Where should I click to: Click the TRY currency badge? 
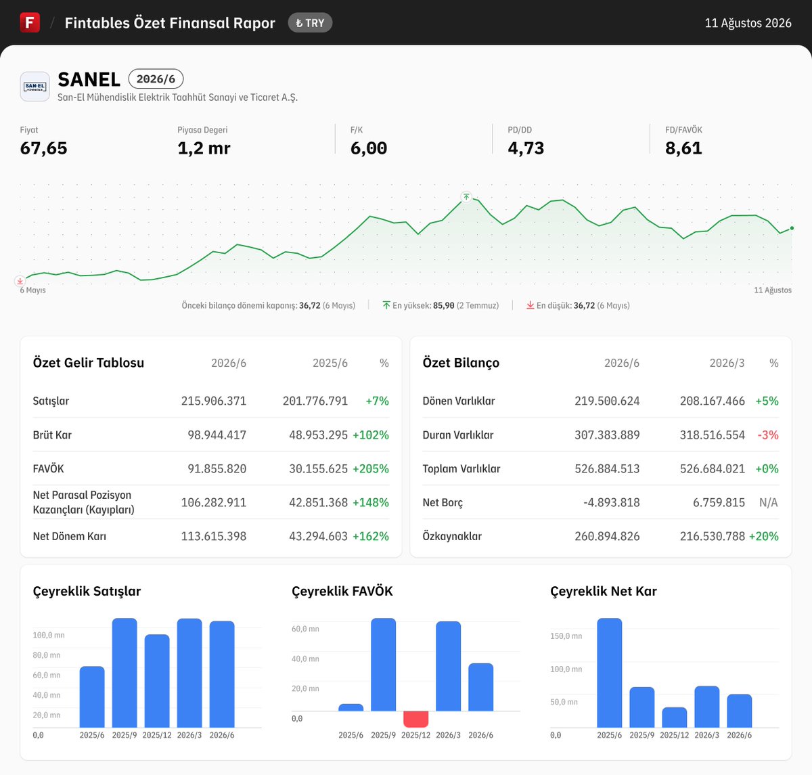[310, 23]
